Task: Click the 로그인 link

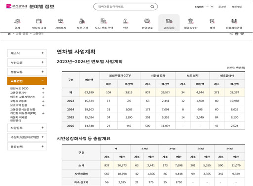Action: pos(222,7)
